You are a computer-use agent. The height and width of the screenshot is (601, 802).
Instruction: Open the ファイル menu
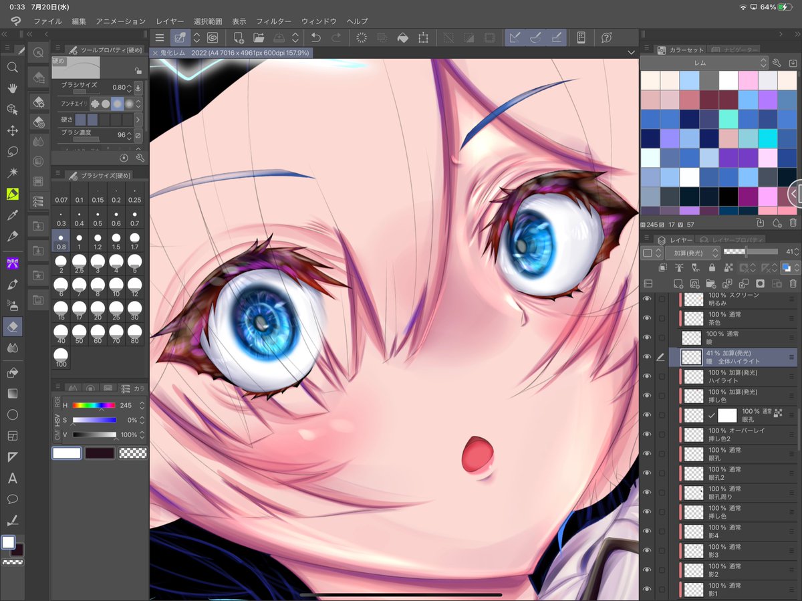pyautogui.click(x=47, y=21)
